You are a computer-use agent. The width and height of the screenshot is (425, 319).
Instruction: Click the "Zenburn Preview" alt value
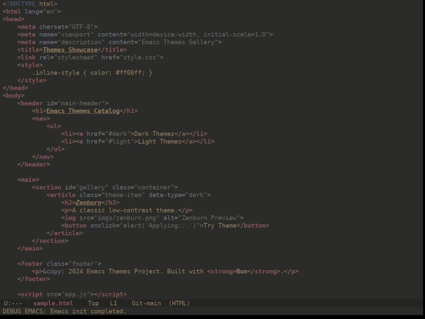[x=209, y=218]
